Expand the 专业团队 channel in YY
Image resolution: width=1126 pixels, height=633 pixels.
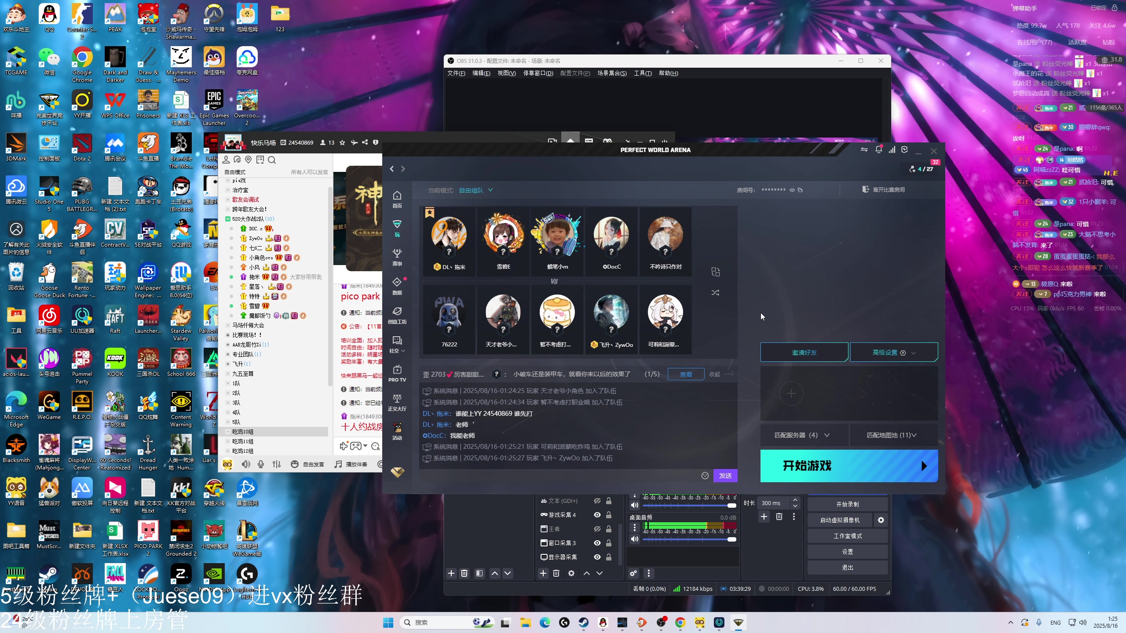click(x=228, y=354)
